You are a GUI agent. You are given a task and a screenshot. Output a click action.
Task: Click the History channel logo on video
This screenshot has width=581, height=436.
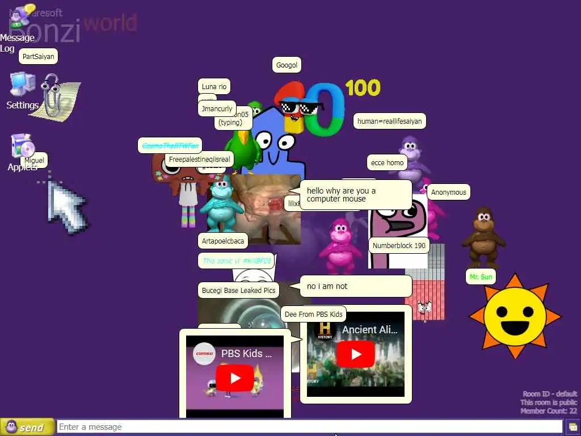click(x=325, y=330)
